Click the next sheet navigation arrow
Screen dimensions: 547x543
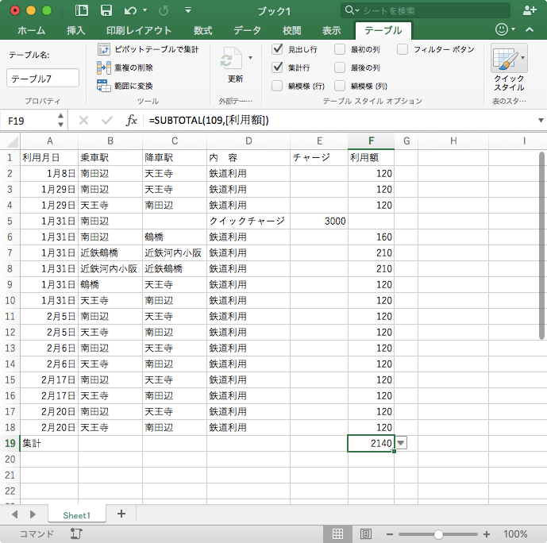coord(33,514)
